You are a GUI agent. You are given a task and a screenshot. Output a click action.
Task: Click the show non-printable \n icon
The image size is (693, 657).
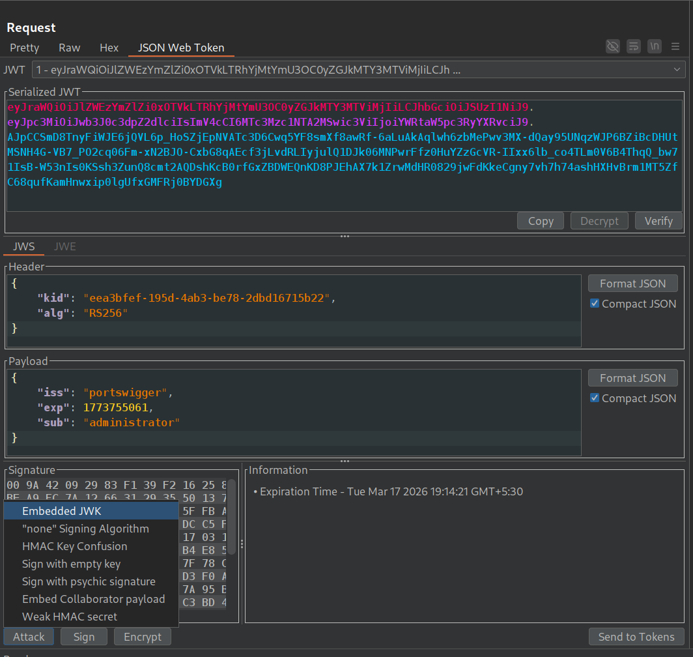(x=655, y=46)
